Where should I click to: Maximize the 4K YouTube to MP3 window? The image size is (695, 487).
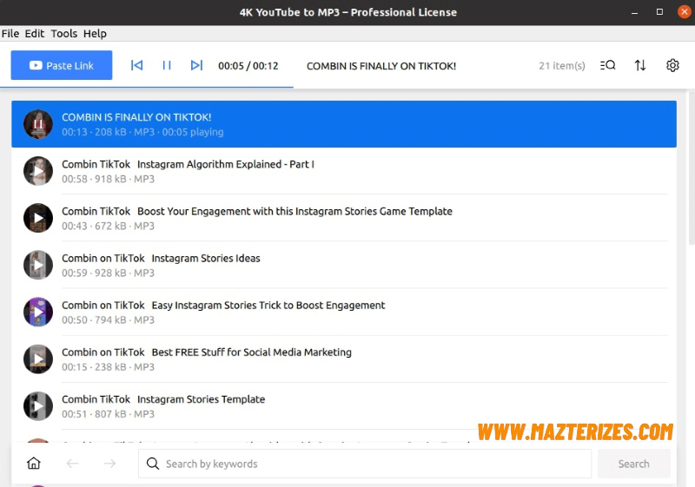tap(659, 12)
